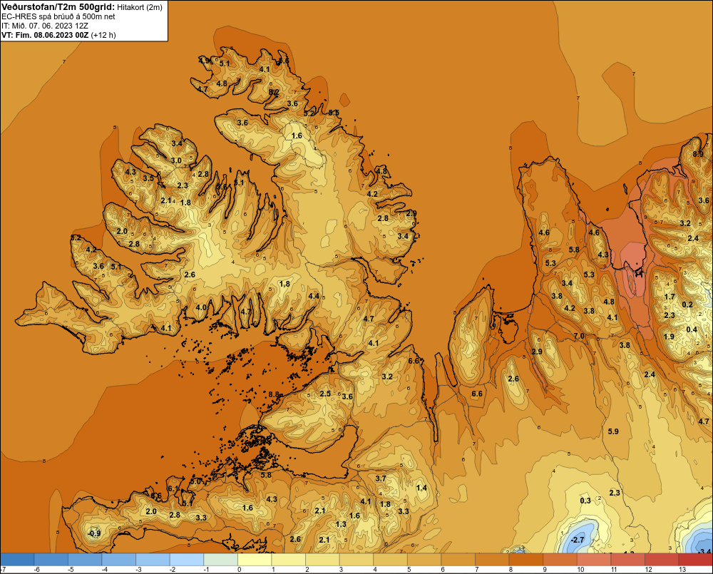
Task: Click the temperature value '8.9' on the map
Action: click(x=698, y=154)
